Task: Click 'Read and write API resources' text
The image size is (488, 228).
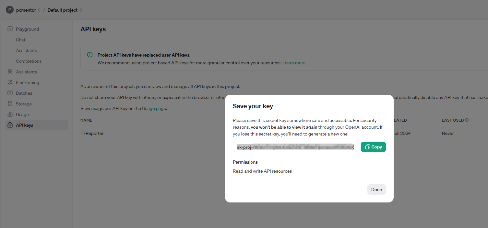Action: 262,171
